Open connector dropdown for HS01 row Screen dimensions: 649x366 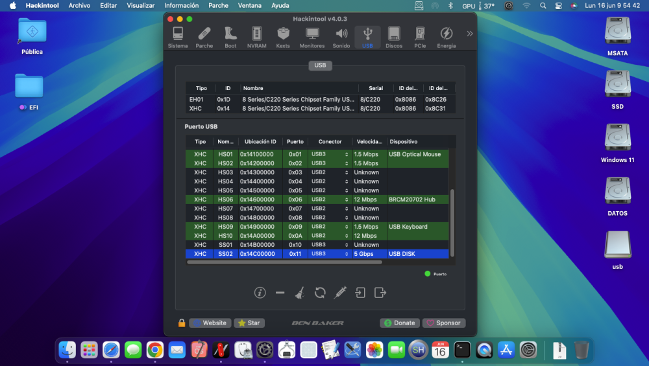click(x=330, y=154)
